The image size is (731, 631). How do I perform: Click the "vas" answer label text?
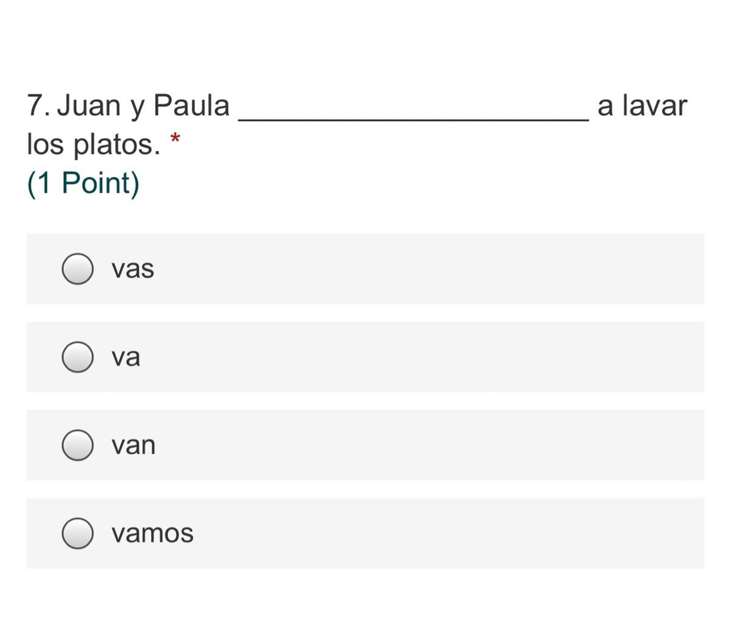[x=133, y=269]
